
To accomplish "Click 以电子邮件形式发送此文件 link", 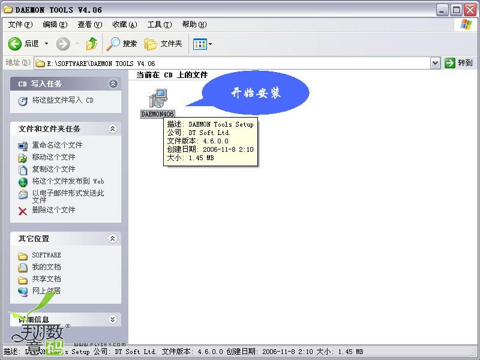I will click(x=68, y=197).
